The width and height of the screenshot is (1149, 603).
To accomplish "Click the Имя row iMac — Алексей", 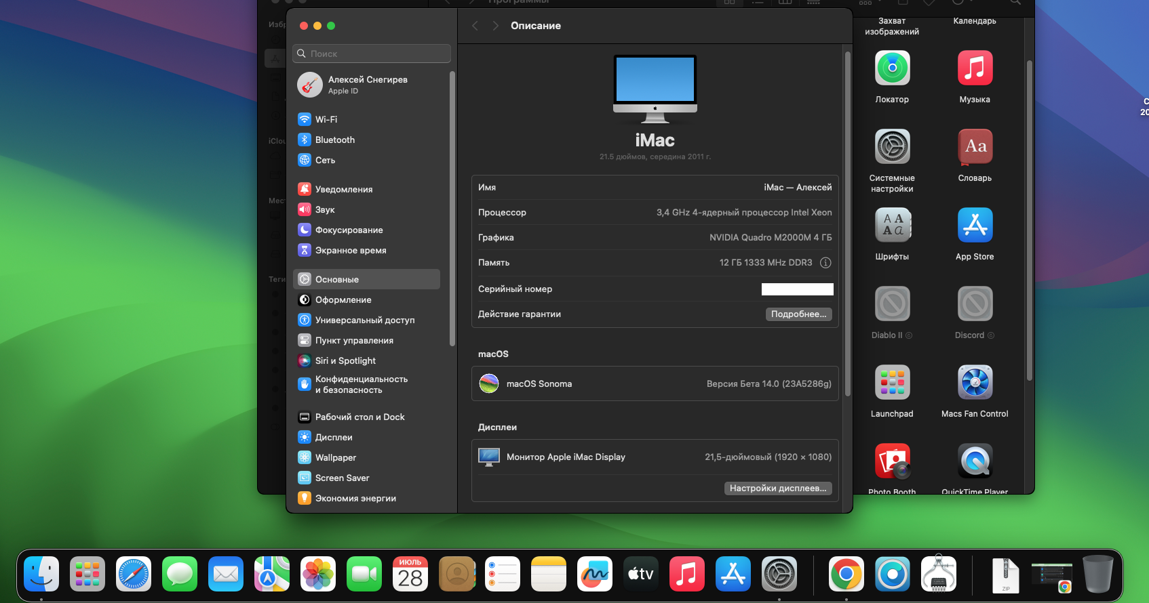I will 655,188.
